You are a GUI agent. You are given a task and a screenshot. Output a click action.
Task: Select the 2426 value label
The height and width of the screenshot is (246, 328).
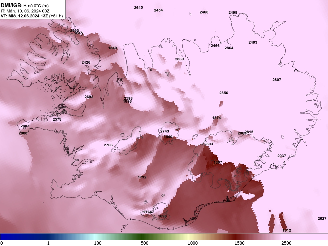tap(86, 62)
